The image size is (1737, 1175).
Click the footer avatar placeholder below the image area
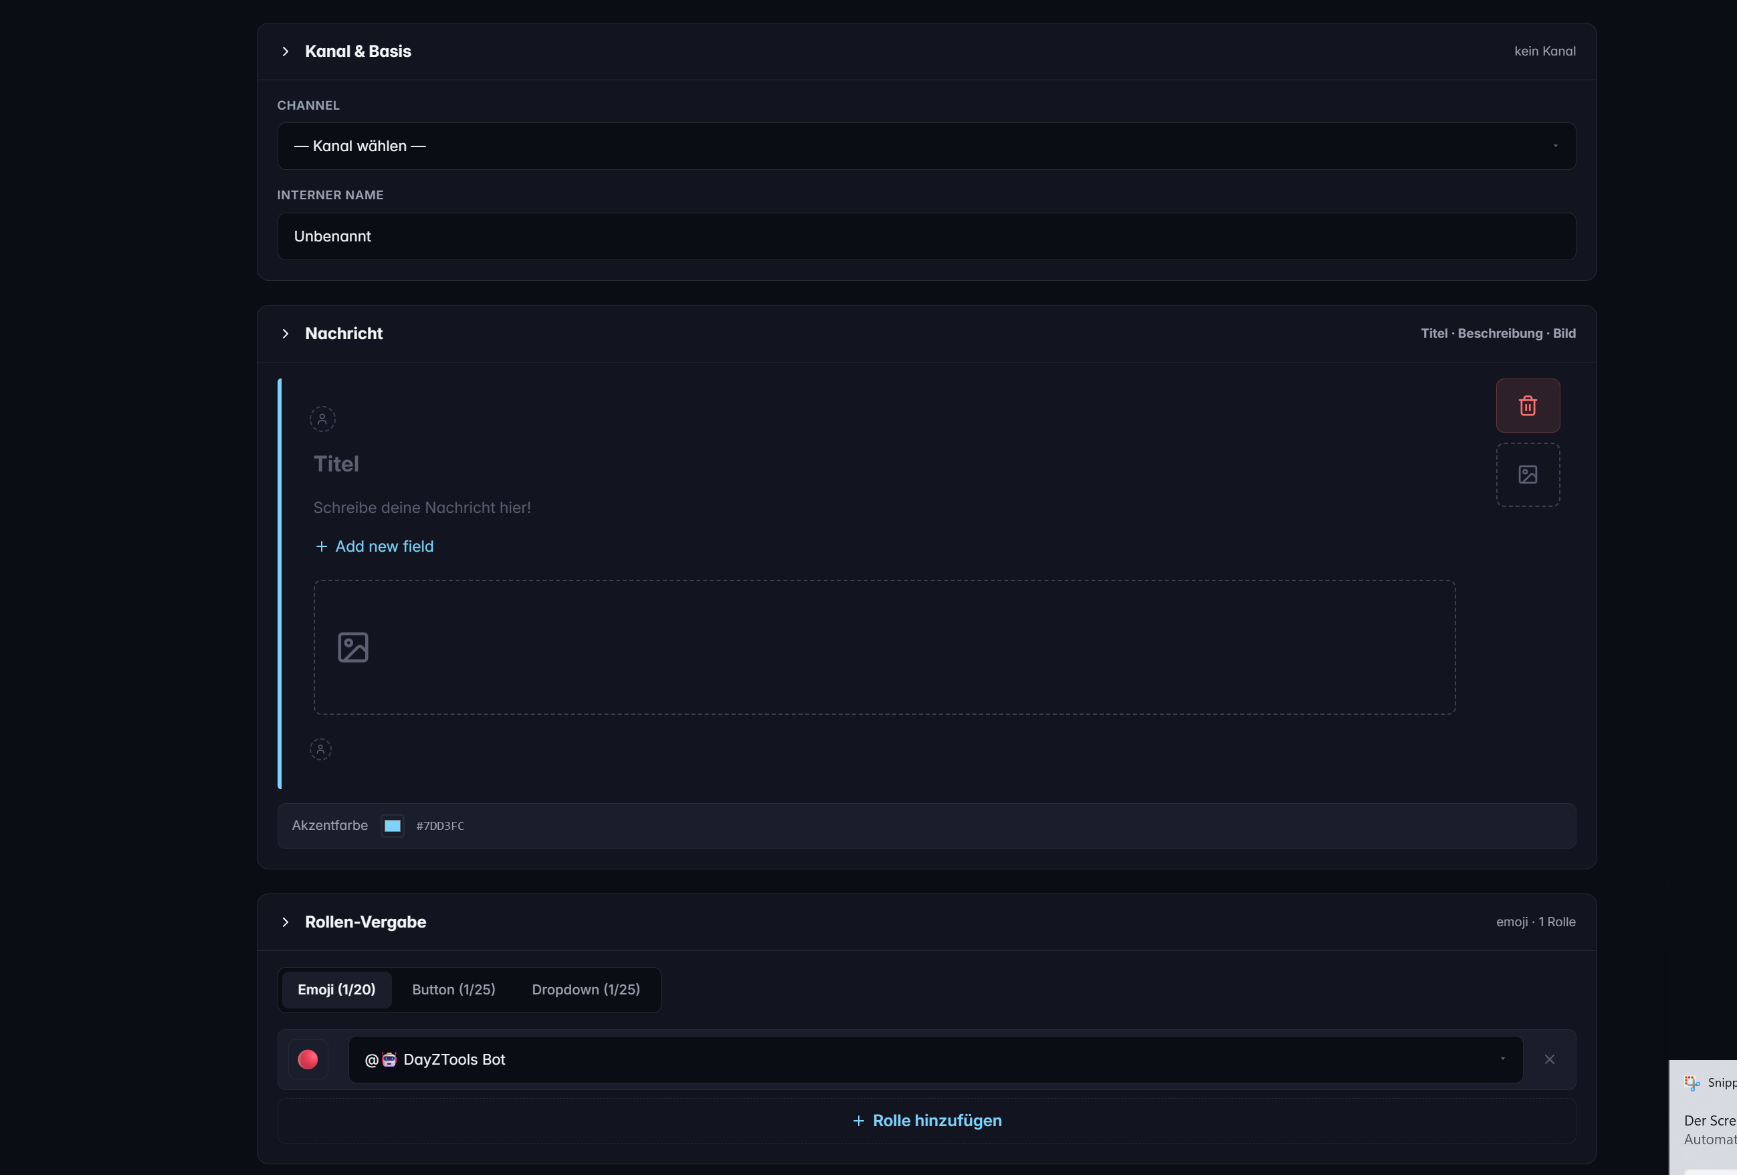click(x=320, y=750)
